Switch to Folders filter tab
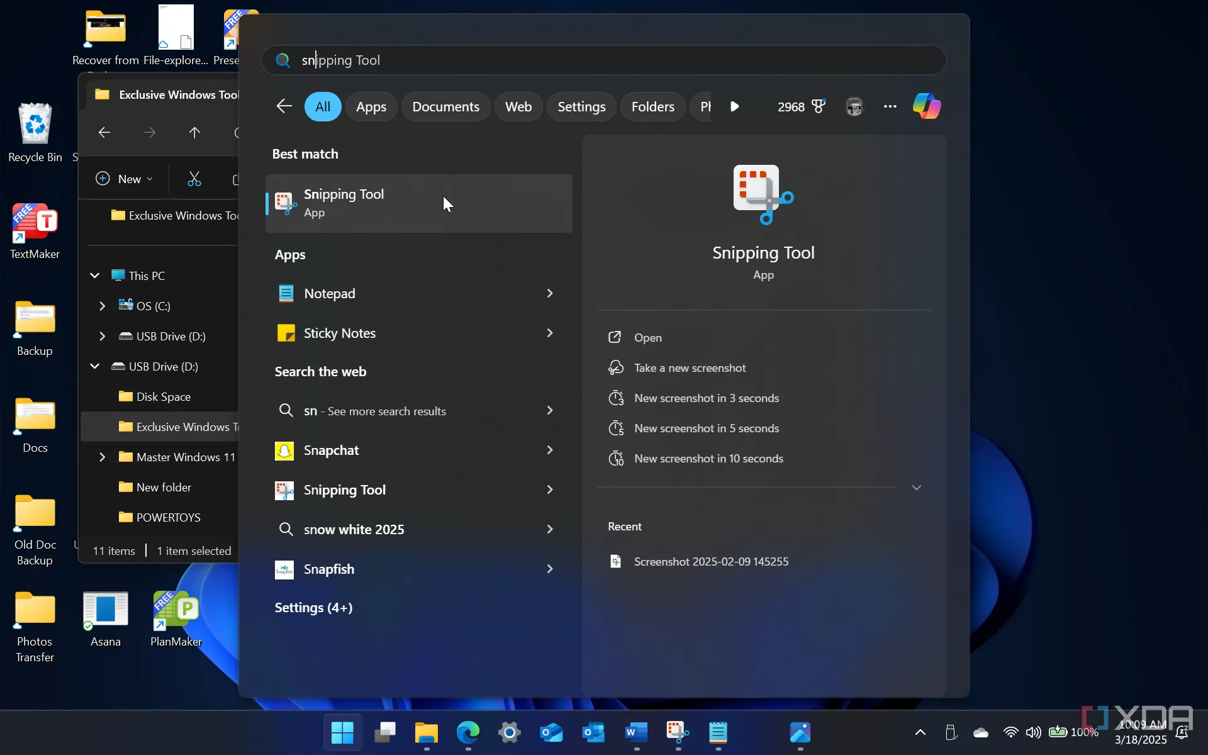The width and height of the screenshot is (1208, 755). click(653, 106)
